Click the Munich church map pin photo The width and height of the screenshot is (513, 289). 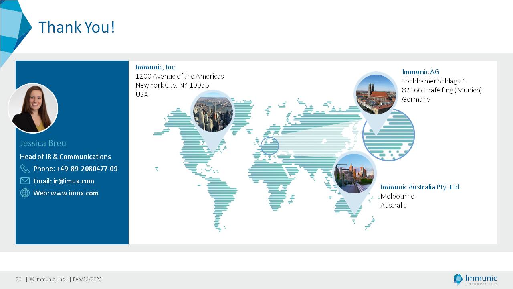coord(376,95)
